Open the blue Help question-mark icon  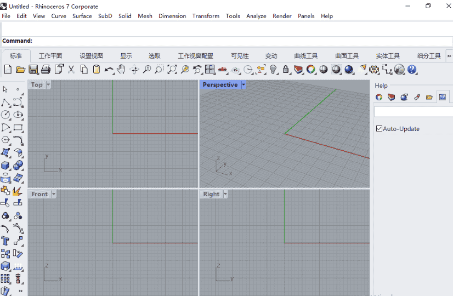412,70
